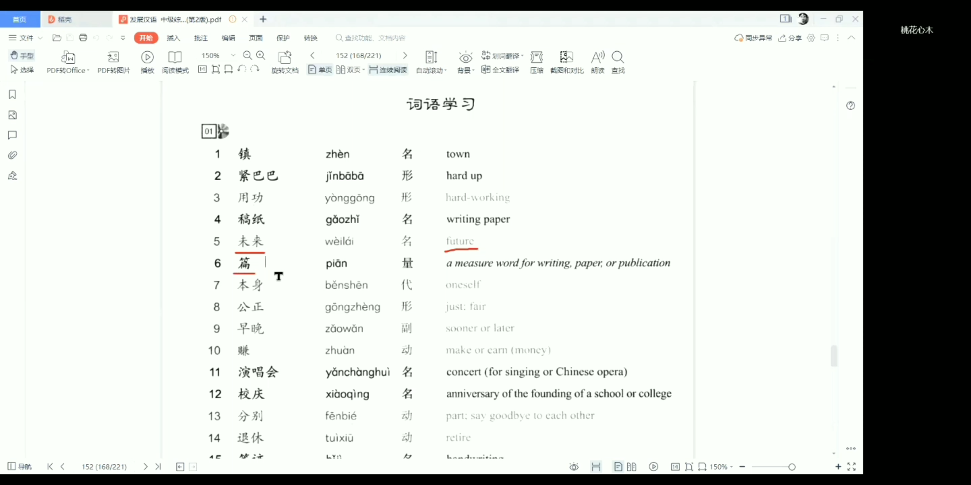Click the 分享 share button
The image size is (971, 485).
(x=790, y=38)
